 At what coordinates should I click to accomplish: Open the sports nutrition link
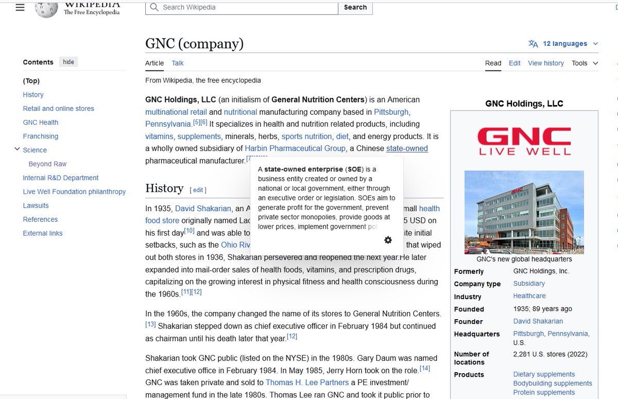pos(307,136)
